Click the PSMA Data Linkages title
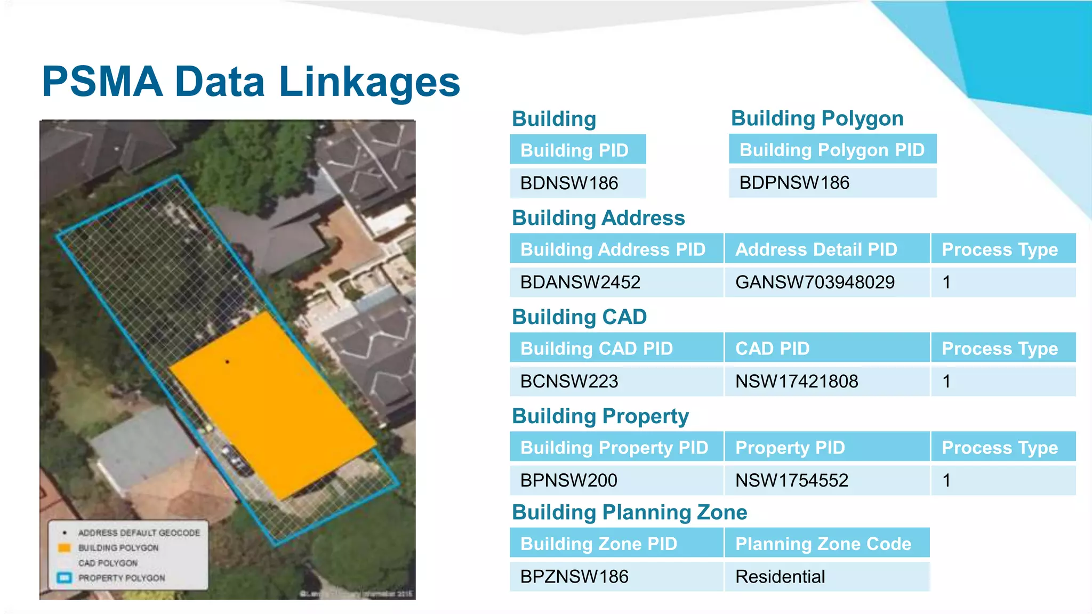 [251, 82]
